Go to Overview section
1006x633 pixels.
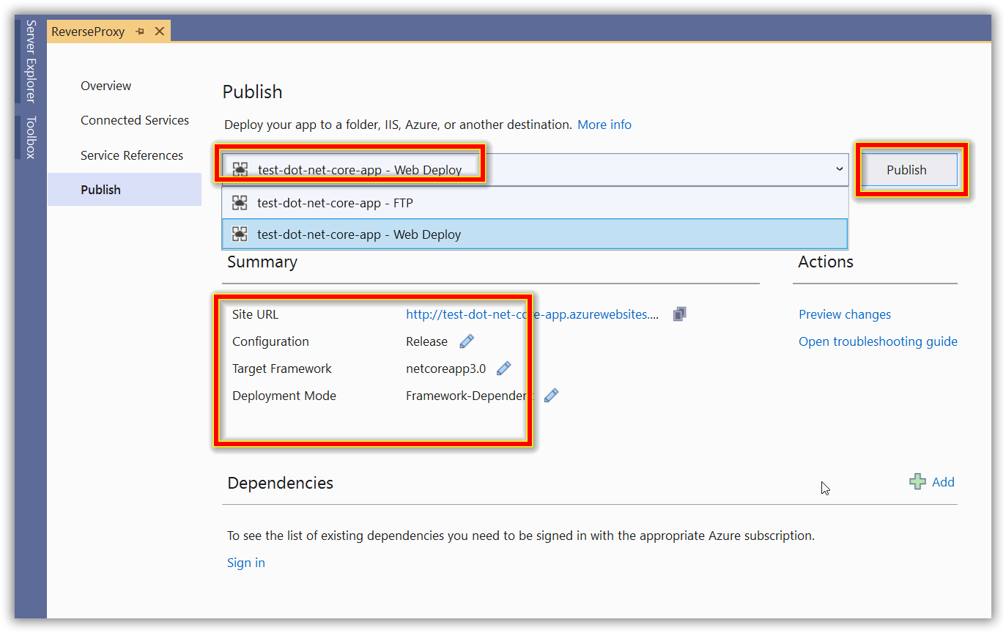(x=106, y=86)
